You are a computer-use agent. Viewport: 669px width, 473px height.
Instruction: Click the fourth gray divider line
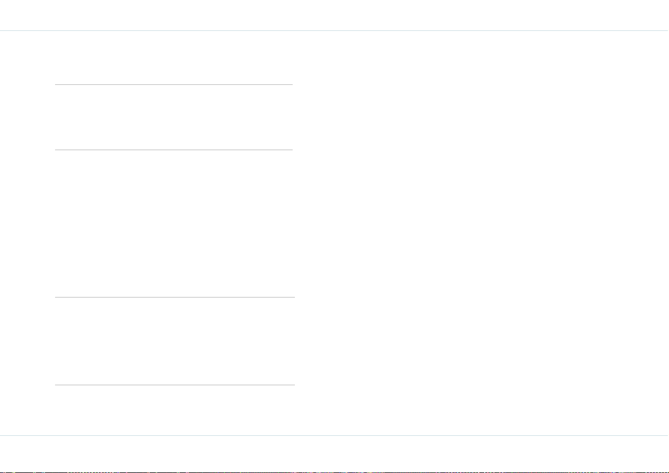[175, 385]
